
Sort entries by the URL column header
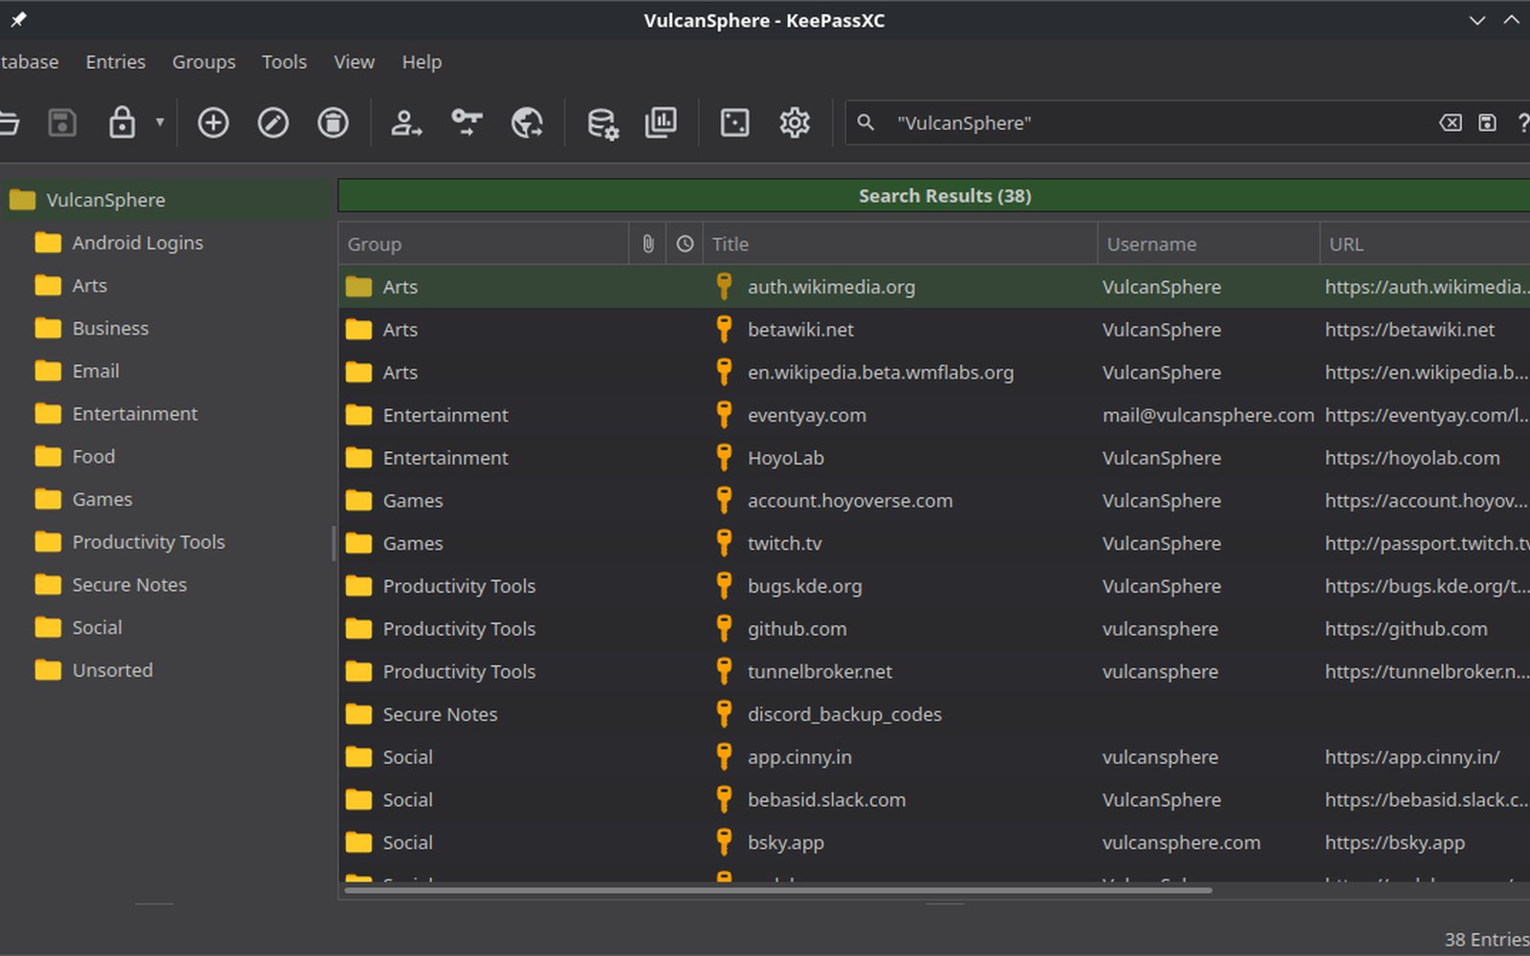pyautogui.click(x=1425, y=244)
